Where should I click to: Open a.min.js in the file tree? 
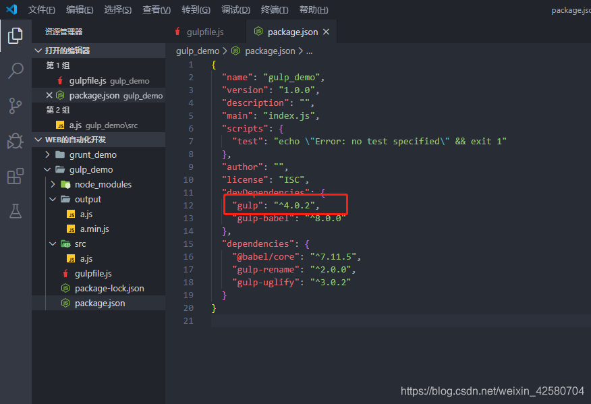click(98, 229)
